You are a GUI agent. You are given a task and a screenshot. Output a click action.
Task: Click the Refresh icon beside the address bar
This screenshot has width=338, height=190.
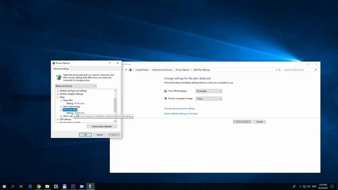(279, 70)
